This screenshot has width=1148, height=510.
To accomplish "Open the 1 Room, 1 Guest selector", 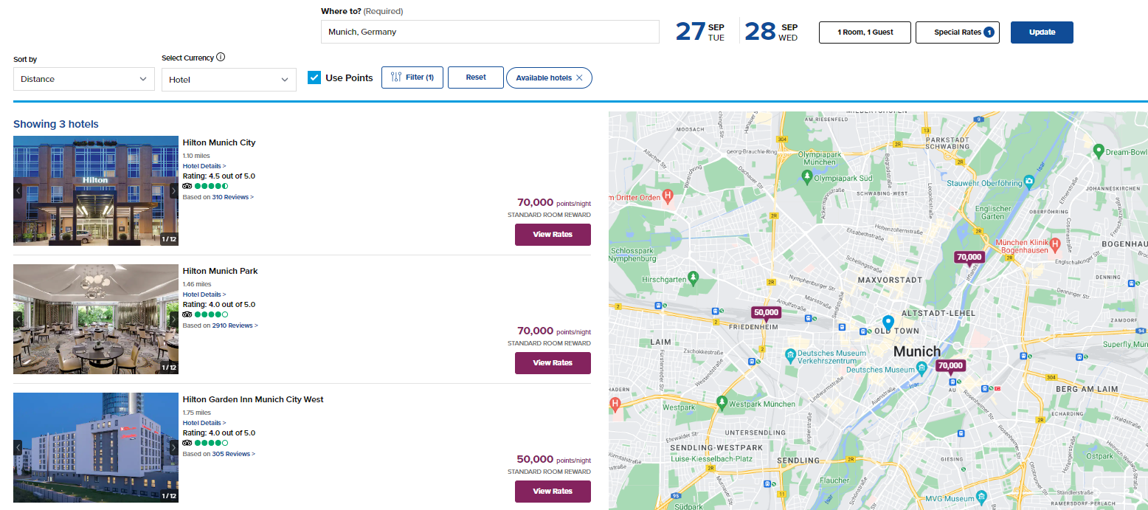I will click(x=865, y=32).
